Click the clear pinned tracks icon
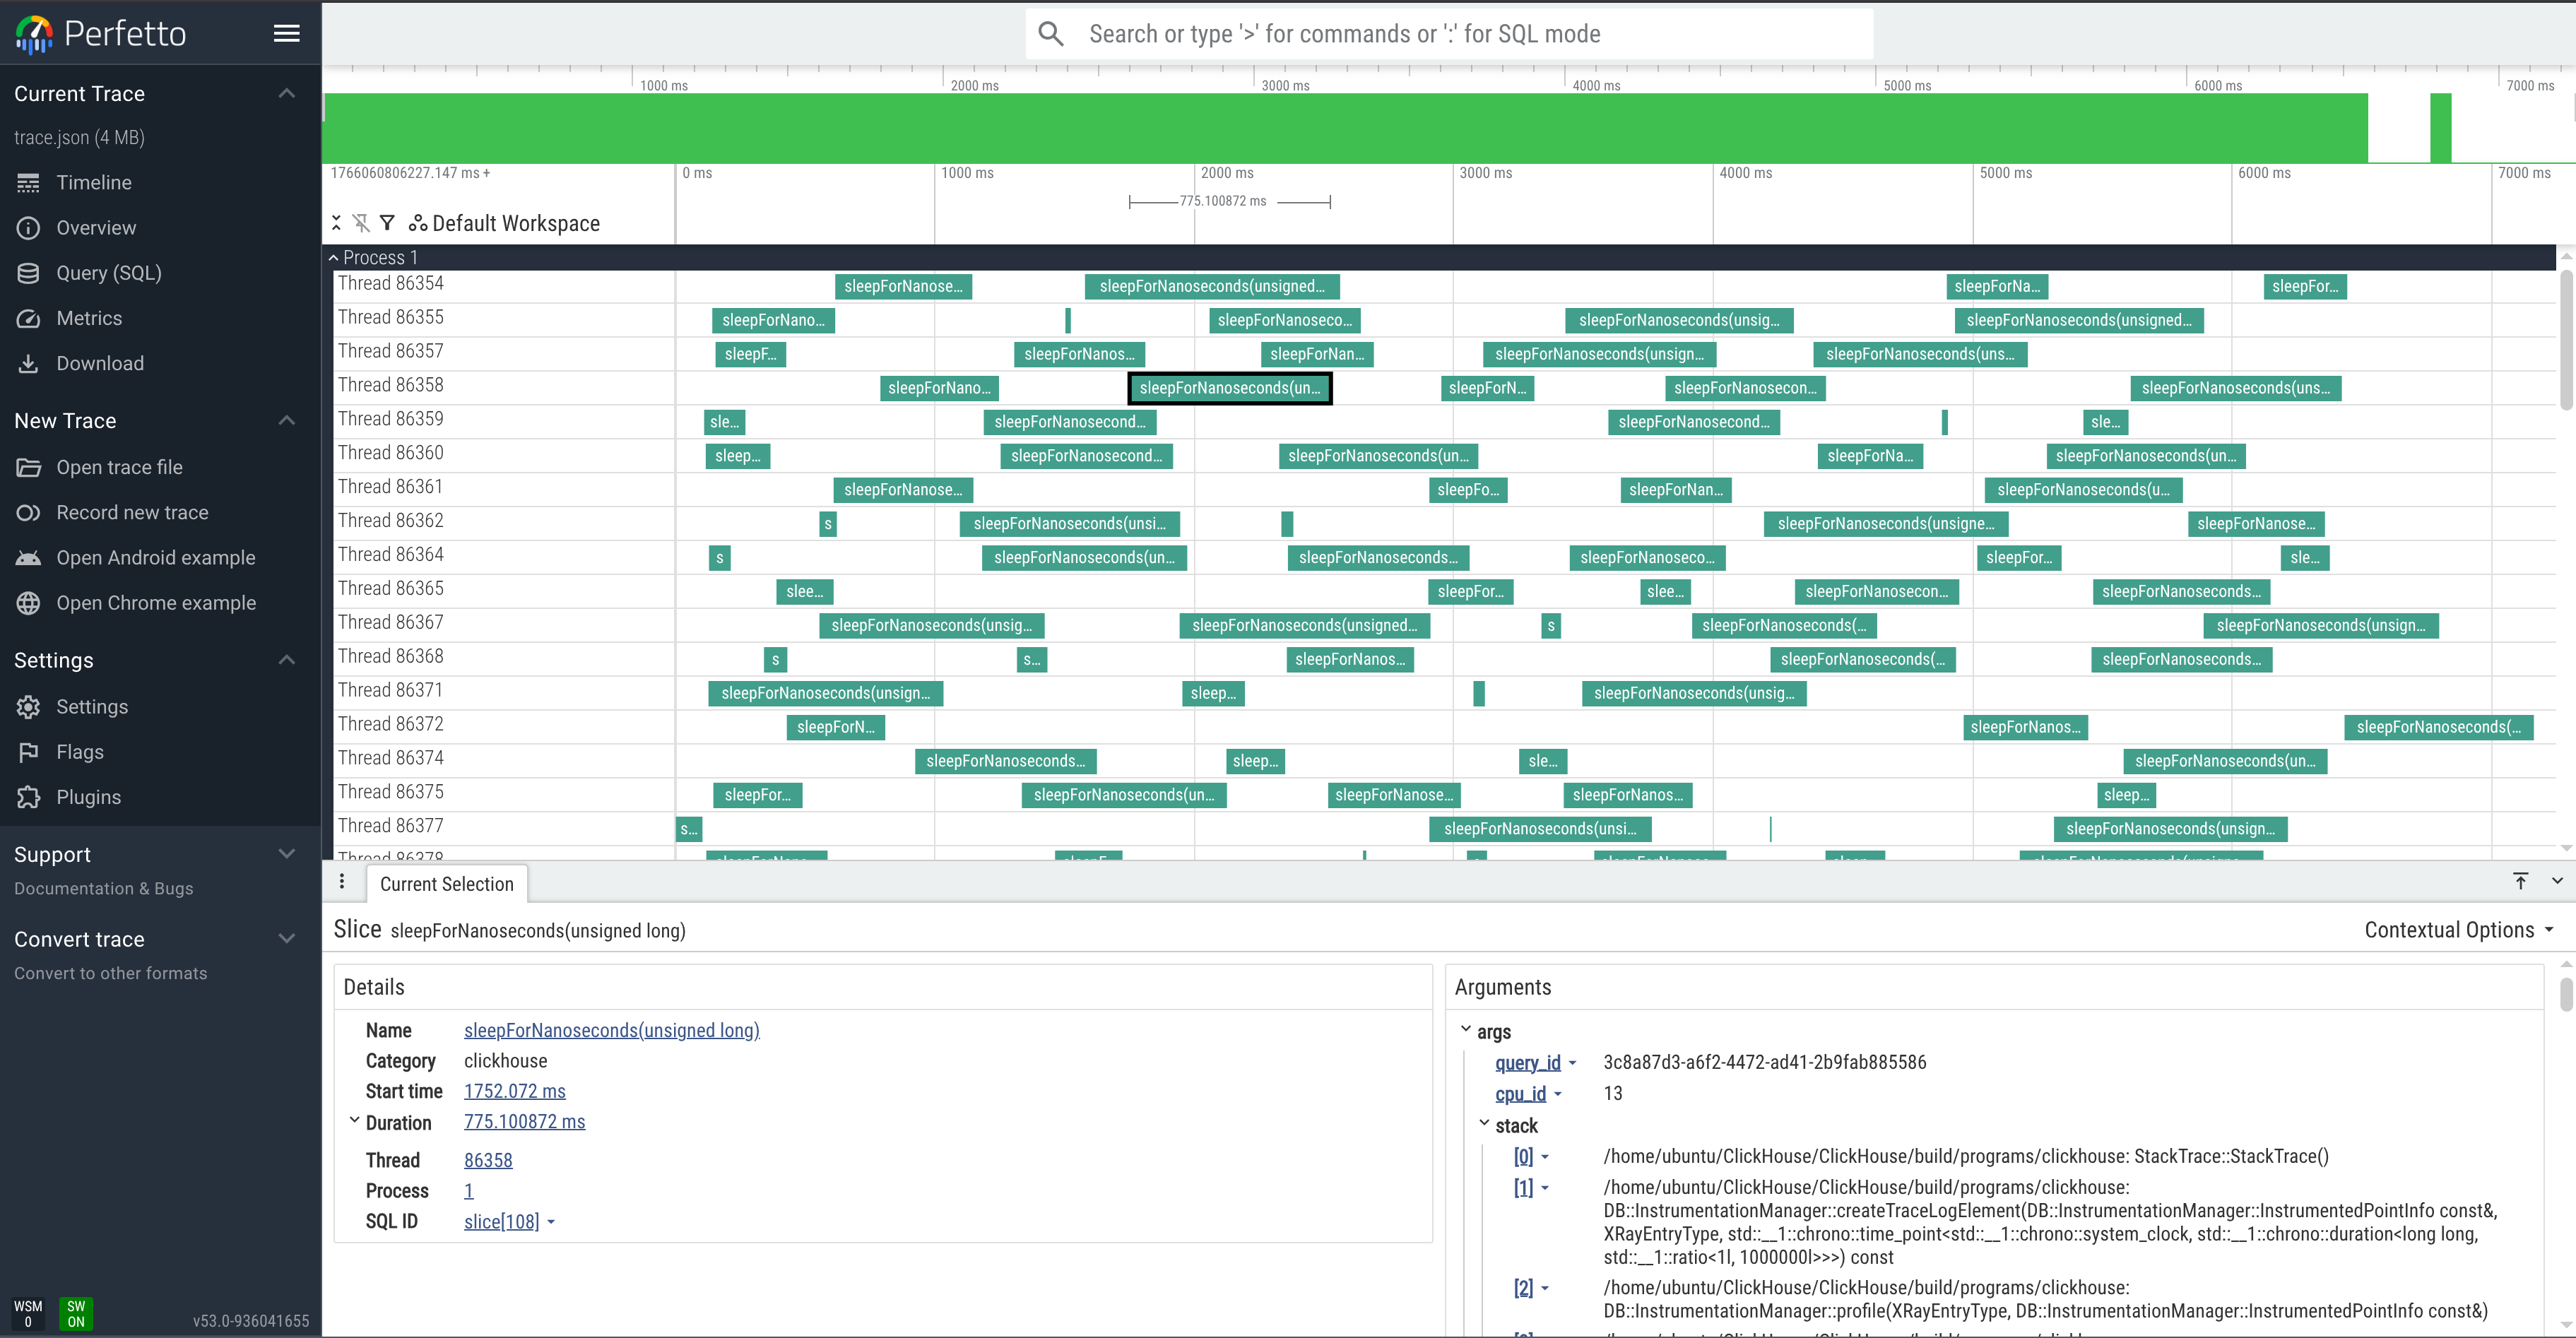 pos(361,223)
